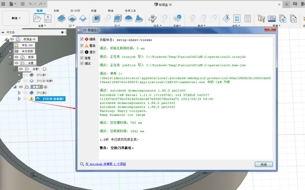Viewport: 305px width, 190px height.
Task: Select [T1] 面2 operation in browser
Action: pyautogui.click(x=42, y=93)
